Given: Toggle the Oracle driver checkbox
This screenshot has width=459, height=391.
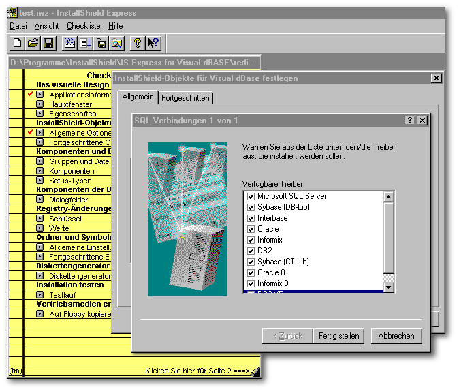Looking at the screenshot, I should 251,229.
